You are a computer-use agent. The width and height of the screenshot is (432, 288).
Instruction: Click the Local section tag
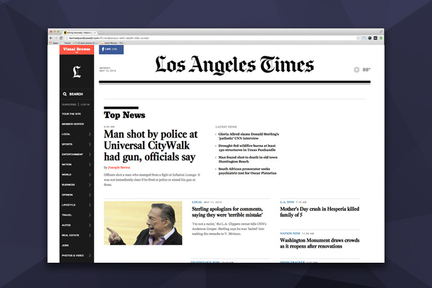pyautogui.click(x=197, y=202)
